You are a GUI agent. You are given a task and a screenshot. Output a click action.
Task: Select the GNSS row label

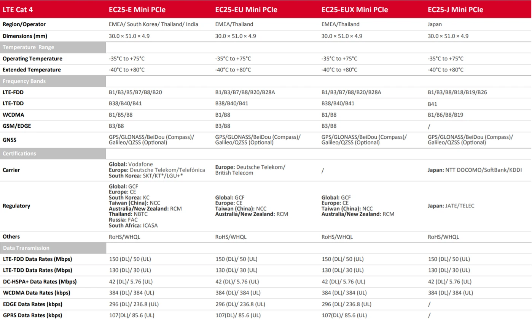10,140
